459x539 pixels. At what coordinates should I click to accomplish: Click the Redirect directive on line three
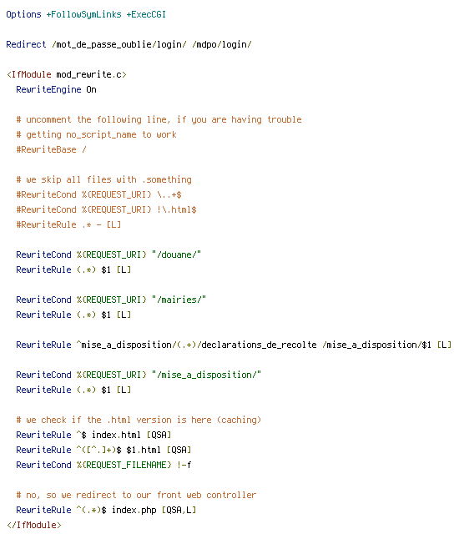(26, 44)
